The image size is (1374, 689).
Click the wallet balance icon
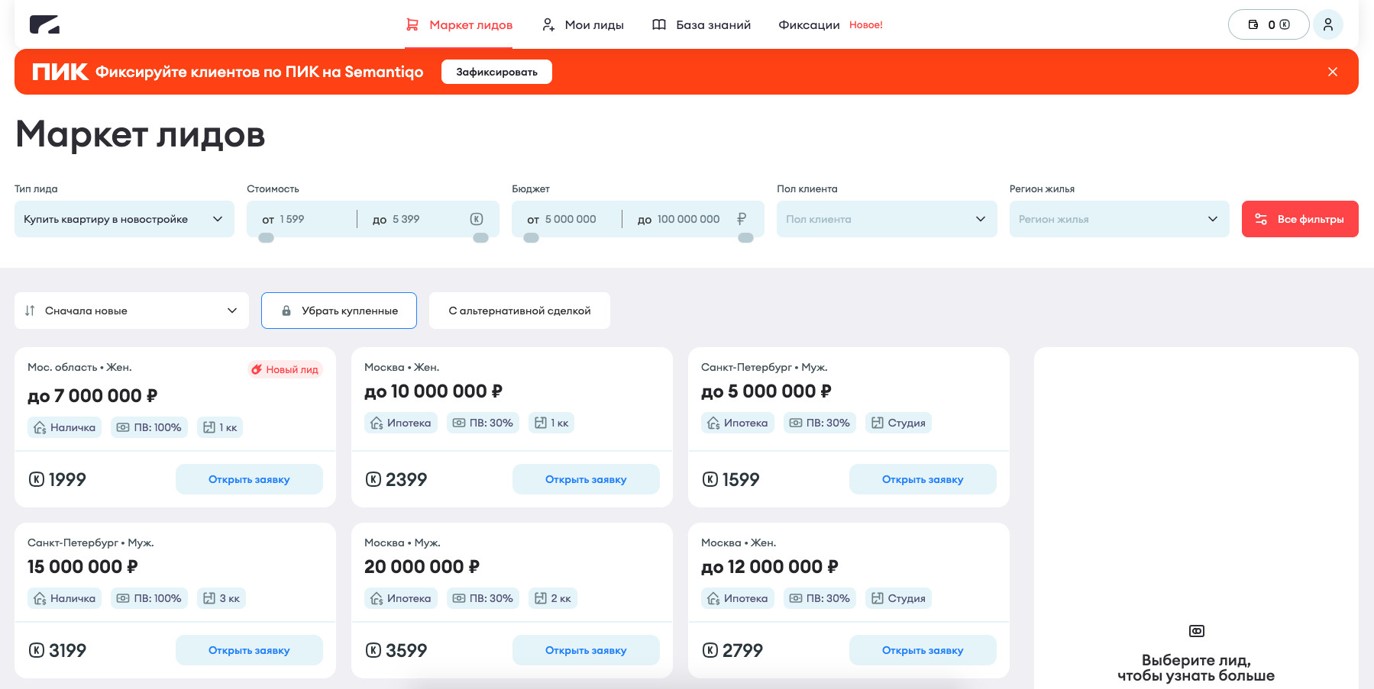1253,24
